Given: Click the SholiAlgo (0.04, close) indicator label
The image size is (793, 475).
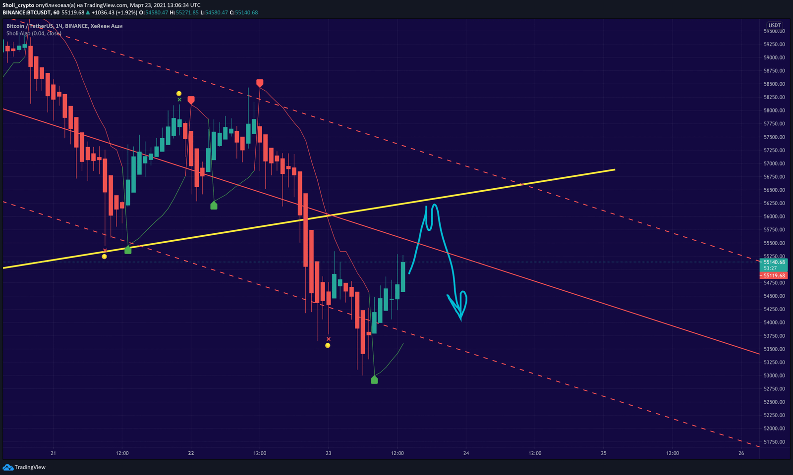Looking at the screenshot, I should 34,33.
